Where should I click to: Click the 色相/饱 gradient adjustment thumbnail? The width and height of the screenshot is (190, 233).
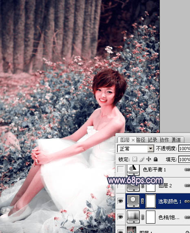pos(133,217)
